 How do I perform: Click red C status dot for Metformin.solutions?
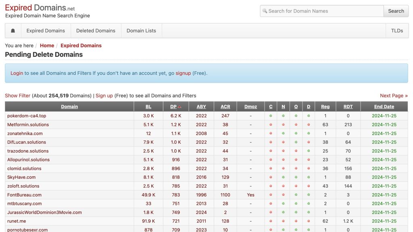(x=271, y=125)
